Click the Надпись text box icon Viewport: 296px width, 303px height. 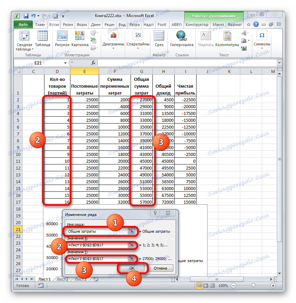pyautogui.click(x=206, y=39)
